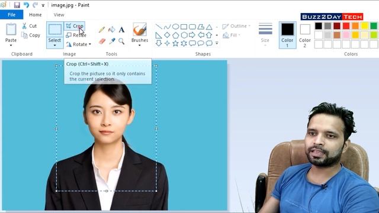The height and width of the screenshot is (213, 379).
Task: Expand the Paste dropdown arrow
Action: [11, 45]
